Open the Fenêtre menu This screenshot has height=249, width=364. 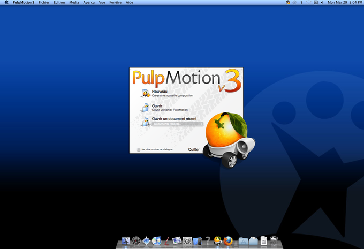116,2
